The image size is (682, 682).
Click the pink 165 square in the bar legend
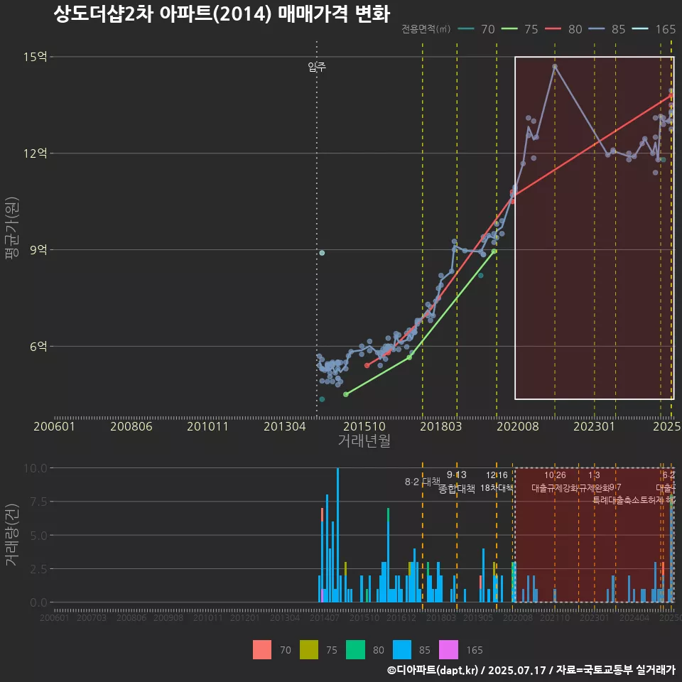tap(448, 650)
